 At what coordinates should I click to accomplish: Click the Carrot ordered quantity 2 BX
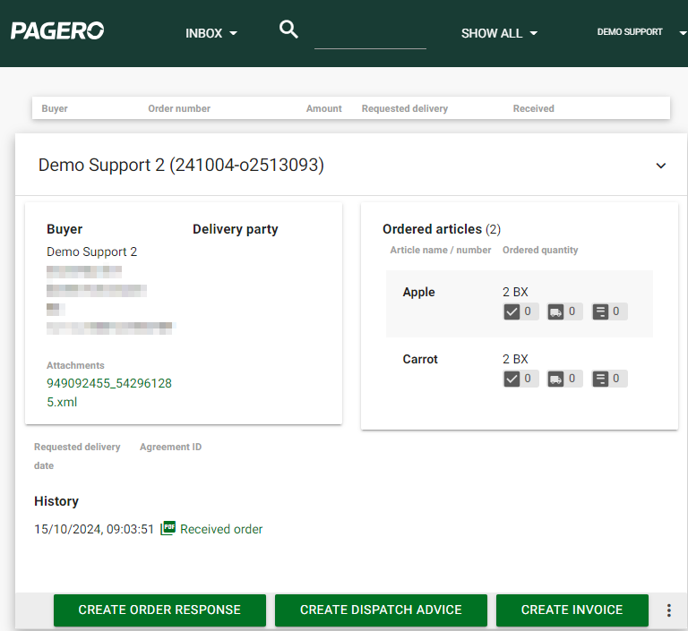click(x=515, y=359)
